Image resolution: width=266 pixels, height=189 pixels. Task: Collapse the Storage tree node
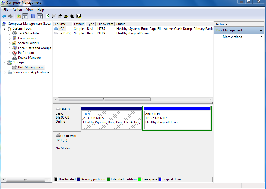pyautogui.click(x=5, y=63)
